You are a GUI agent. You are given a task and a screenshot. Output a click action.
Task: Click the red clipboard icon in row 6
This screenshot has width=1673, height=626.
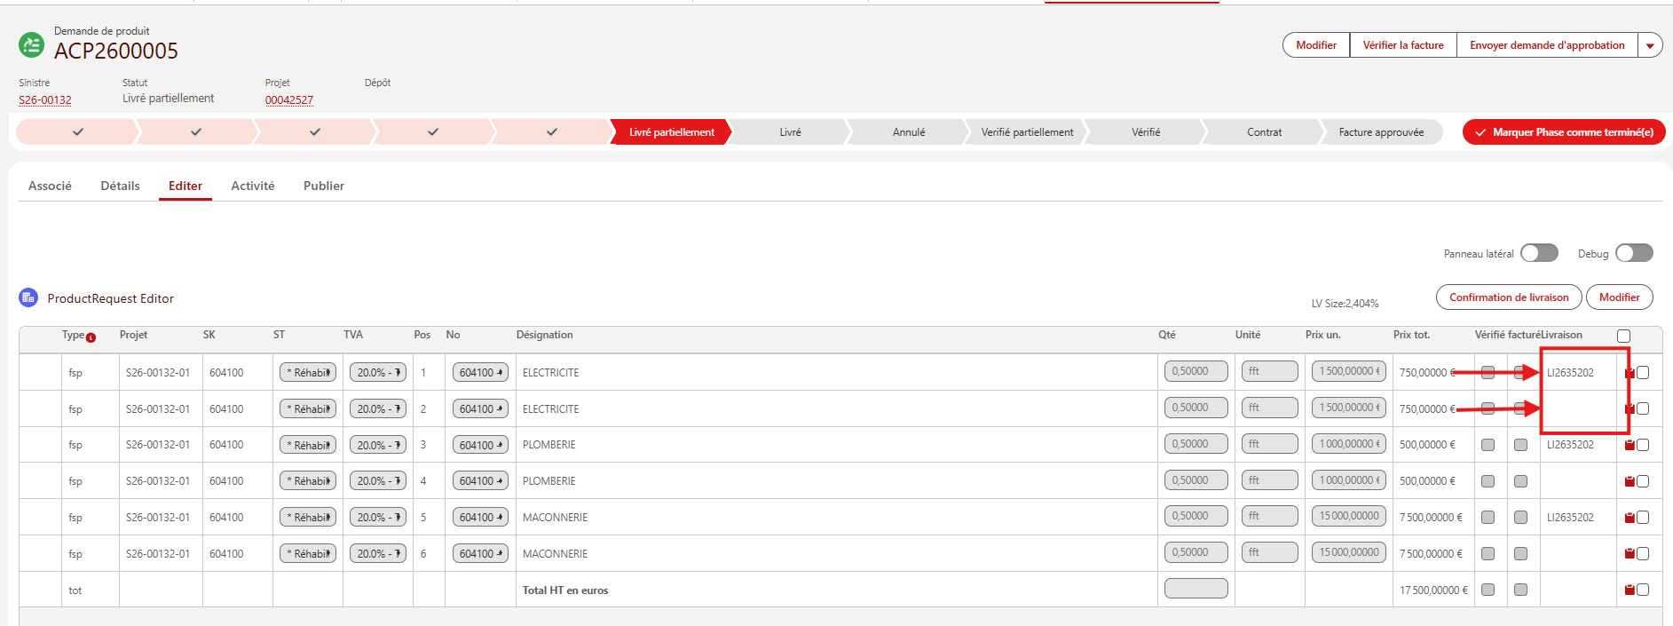1630,554
